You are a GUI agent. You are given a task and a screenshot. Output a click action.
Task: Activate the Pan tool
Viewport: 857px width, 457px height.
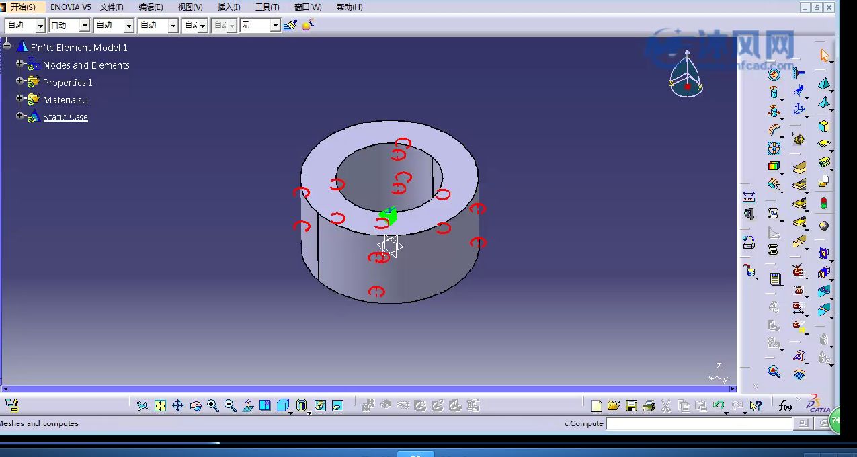pyautogui.click(x=177, y=405)
